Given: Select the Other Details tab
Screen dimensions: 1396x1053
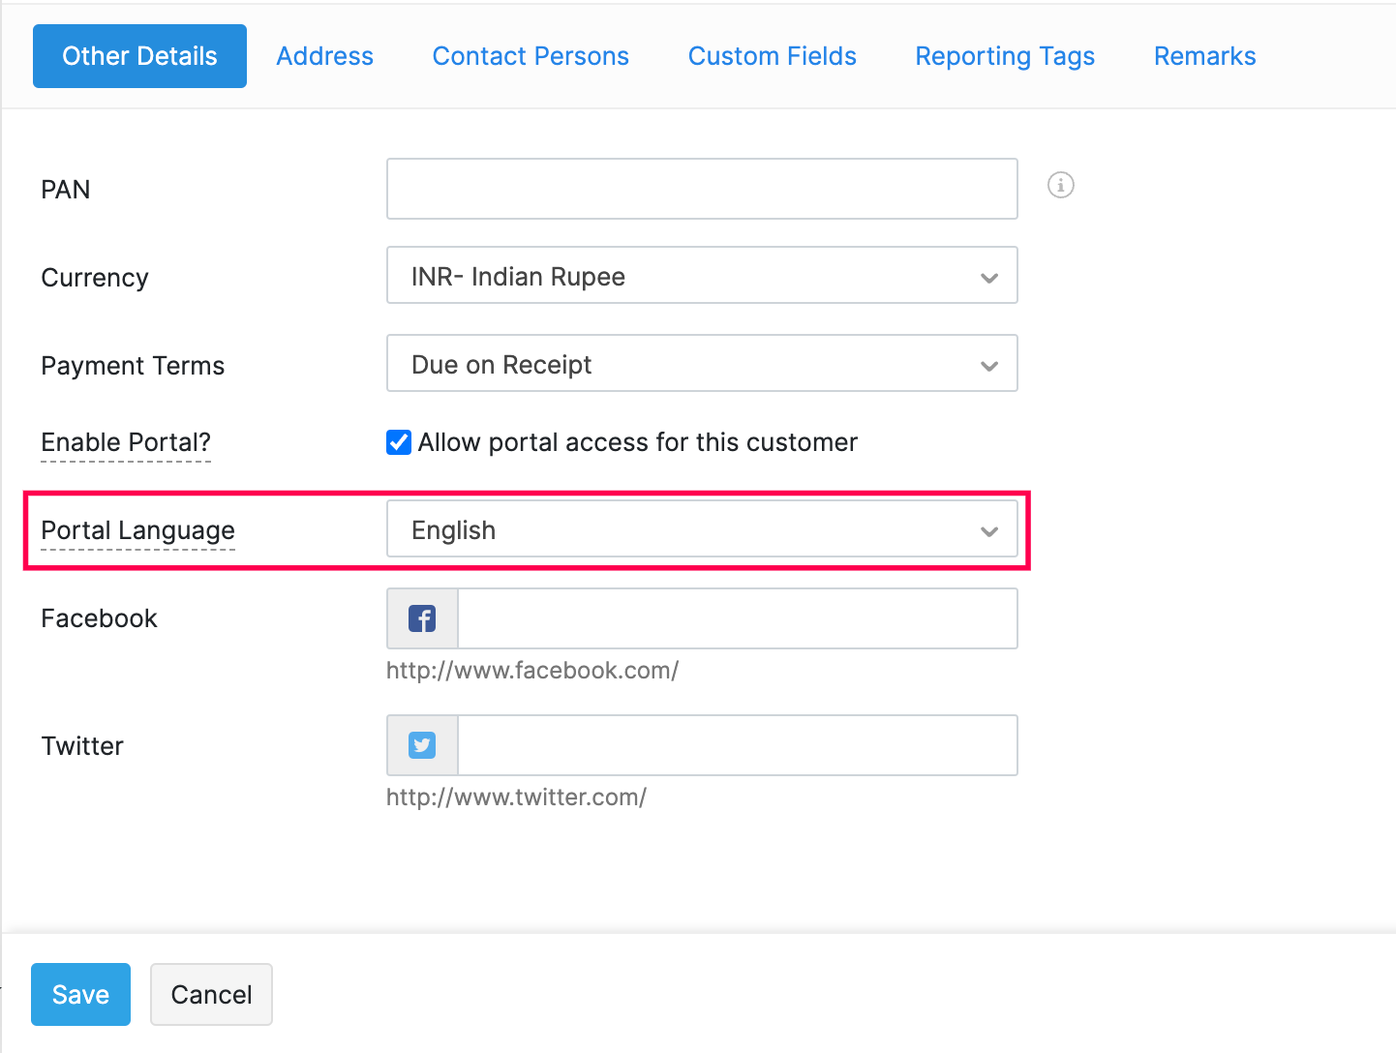Looking at the screenshot, I should click(x=139, y=56).
